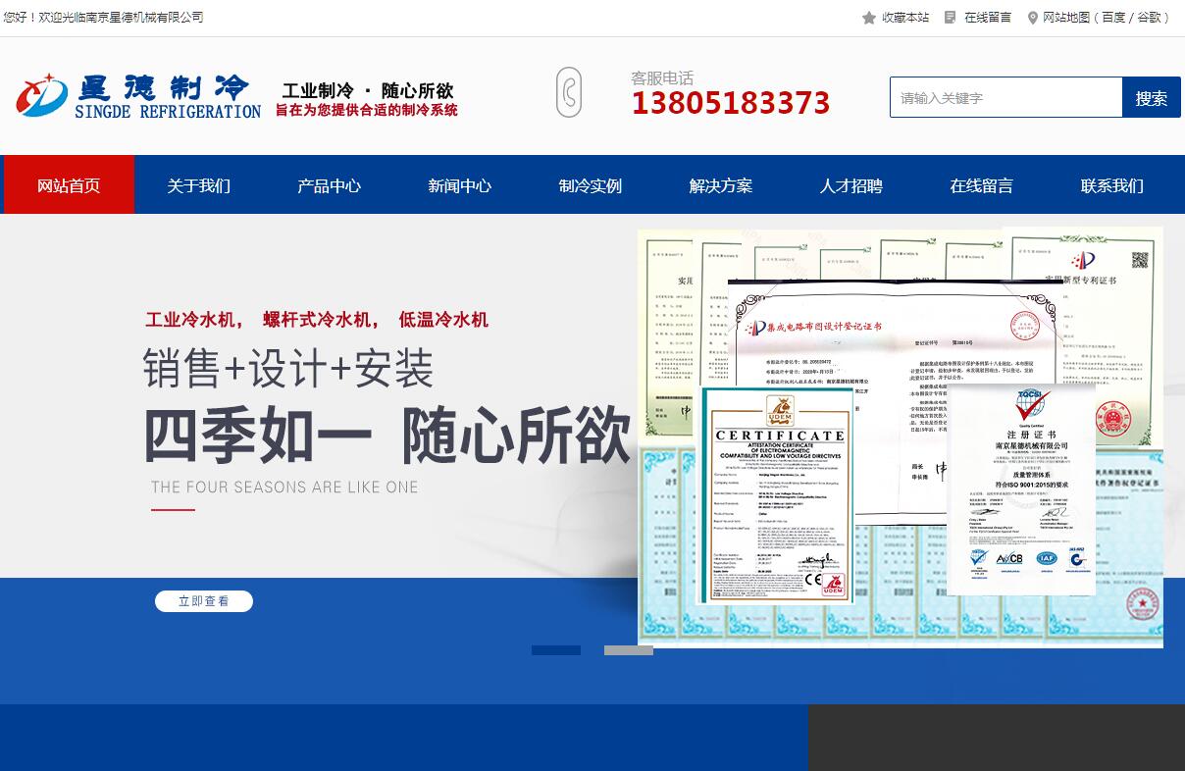Open 在线留言 in the navigation bar
The height and width of the screenshot is (771, 1185).
[982, 184]
